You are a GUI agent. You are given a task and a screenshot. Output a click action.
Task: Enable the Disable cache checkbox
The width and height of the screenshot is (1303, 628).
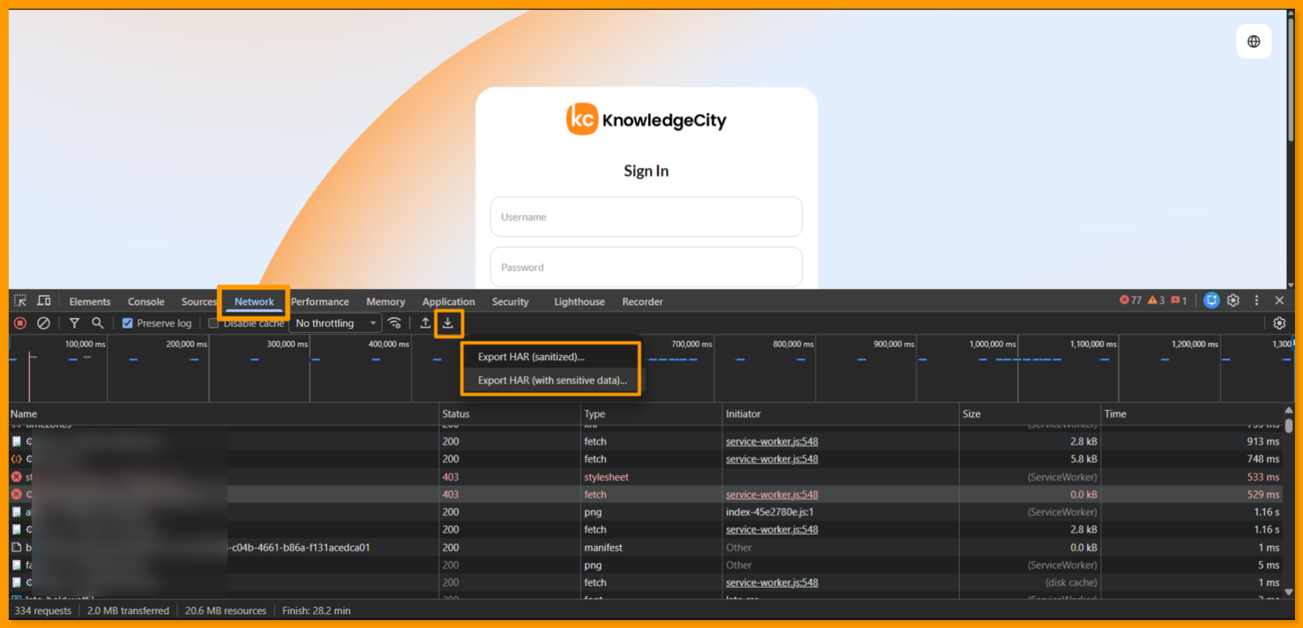[214, 323]
